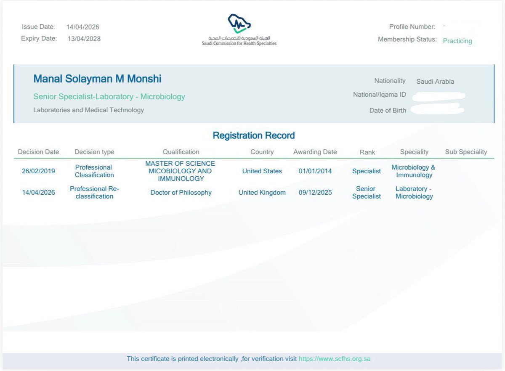Click the Specialist rank cell

(367, 171)
